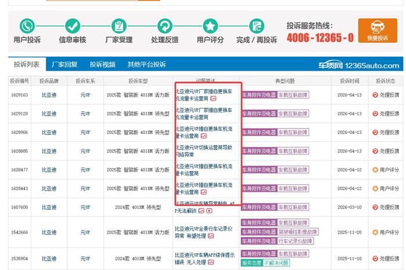Open the orange 我要投诉 button

[378, 31]
